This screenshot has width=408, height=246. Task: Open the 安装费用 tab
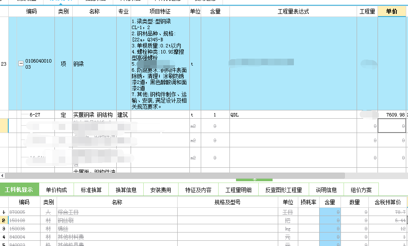tap(161, 190)
